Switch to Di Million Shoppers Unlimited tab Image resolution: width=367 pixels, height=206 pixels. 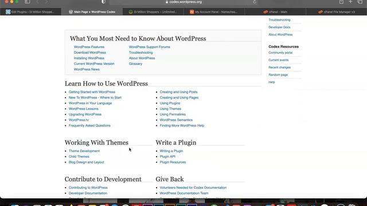[x=153, y=11]
